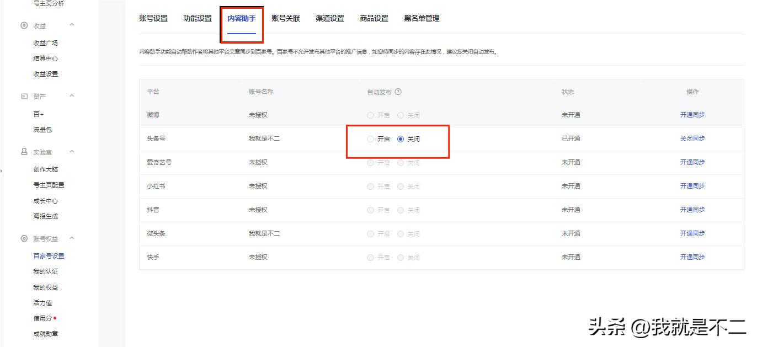The width and height of the screenshot is (757, 347).
Task: Click 开通同步 link for 爱奇艺号
Action: [692, 162]
